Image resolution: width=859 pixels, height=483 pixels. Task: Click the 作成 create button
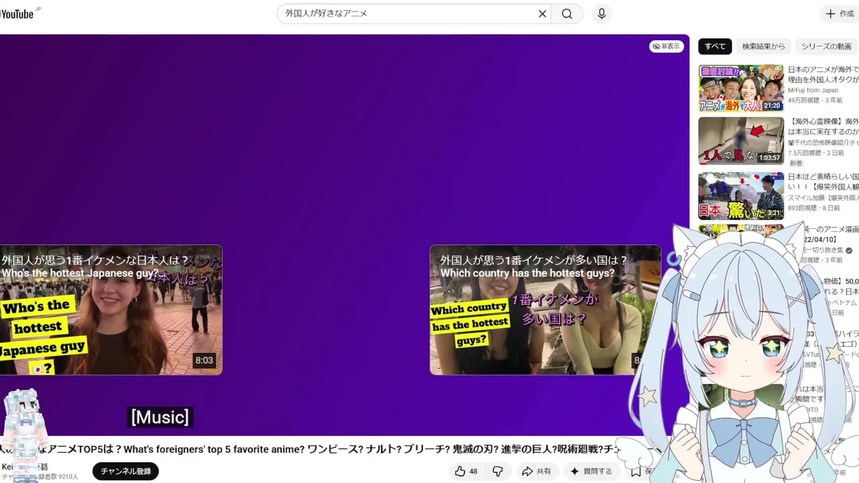[841, 13]
